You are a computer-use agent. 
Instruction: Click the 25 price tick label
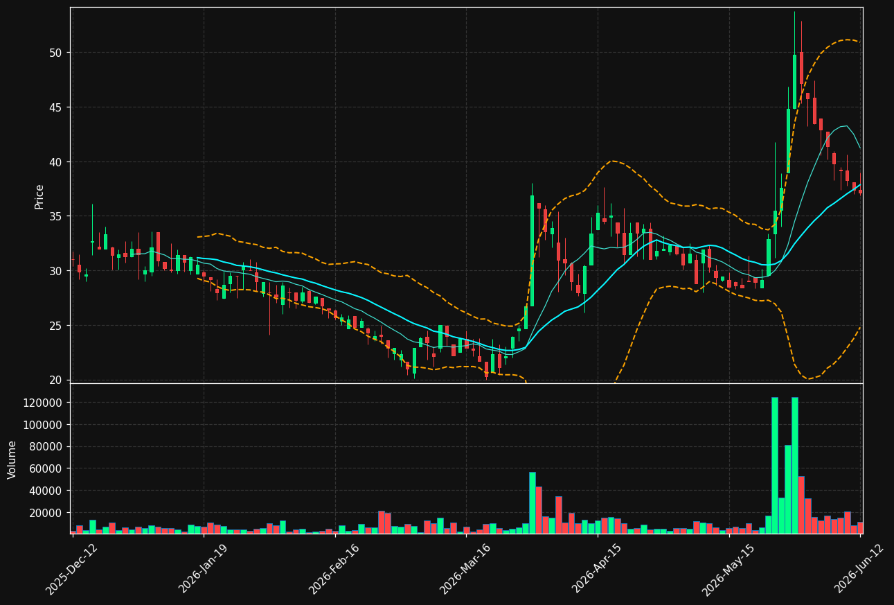click(x=55, y=326)
